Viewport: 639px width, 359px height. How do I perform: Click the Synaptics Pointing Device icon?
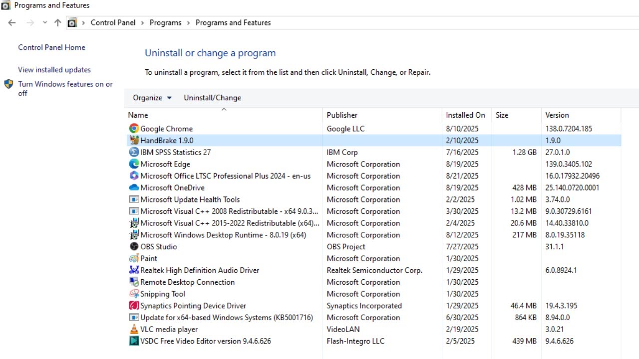coord(134,306)
